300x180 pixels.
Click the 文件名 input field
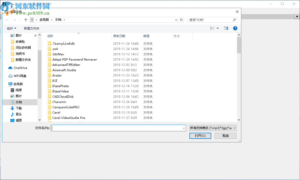tap(116, 128)
